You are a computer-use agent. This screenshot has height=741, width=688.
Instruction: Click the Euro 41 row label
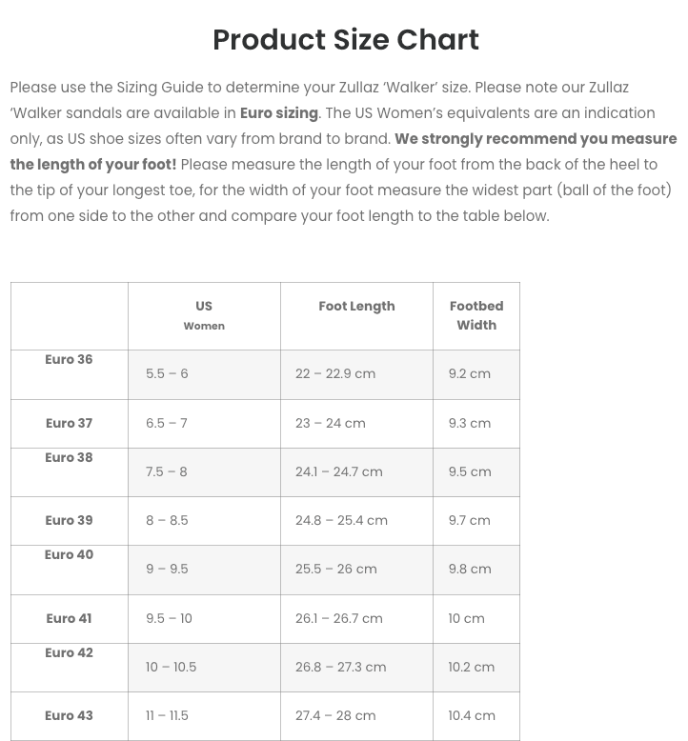69,618
